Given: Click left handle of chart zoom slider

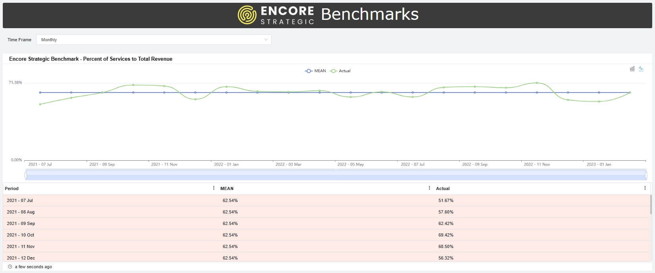Looking at the screenshot, I should (26, 175).
